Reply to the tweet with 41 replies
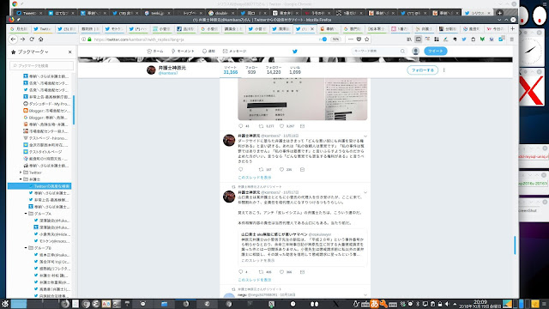 240,126
